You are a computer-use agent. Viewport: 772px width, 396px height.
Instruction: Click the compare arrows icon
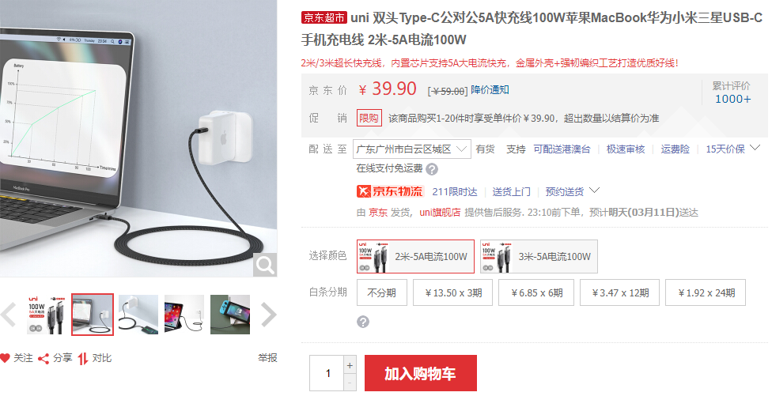[83, 359]
